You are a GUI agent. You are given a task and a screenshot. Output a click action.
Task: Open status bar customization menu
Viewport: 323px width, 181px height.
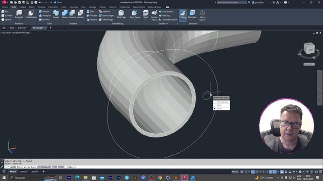(x=320, y=172)
